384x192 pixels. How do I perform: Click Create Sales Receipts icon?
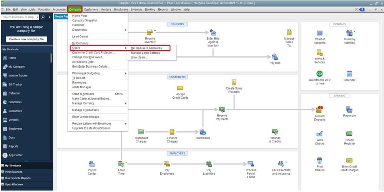click(234, 82)
